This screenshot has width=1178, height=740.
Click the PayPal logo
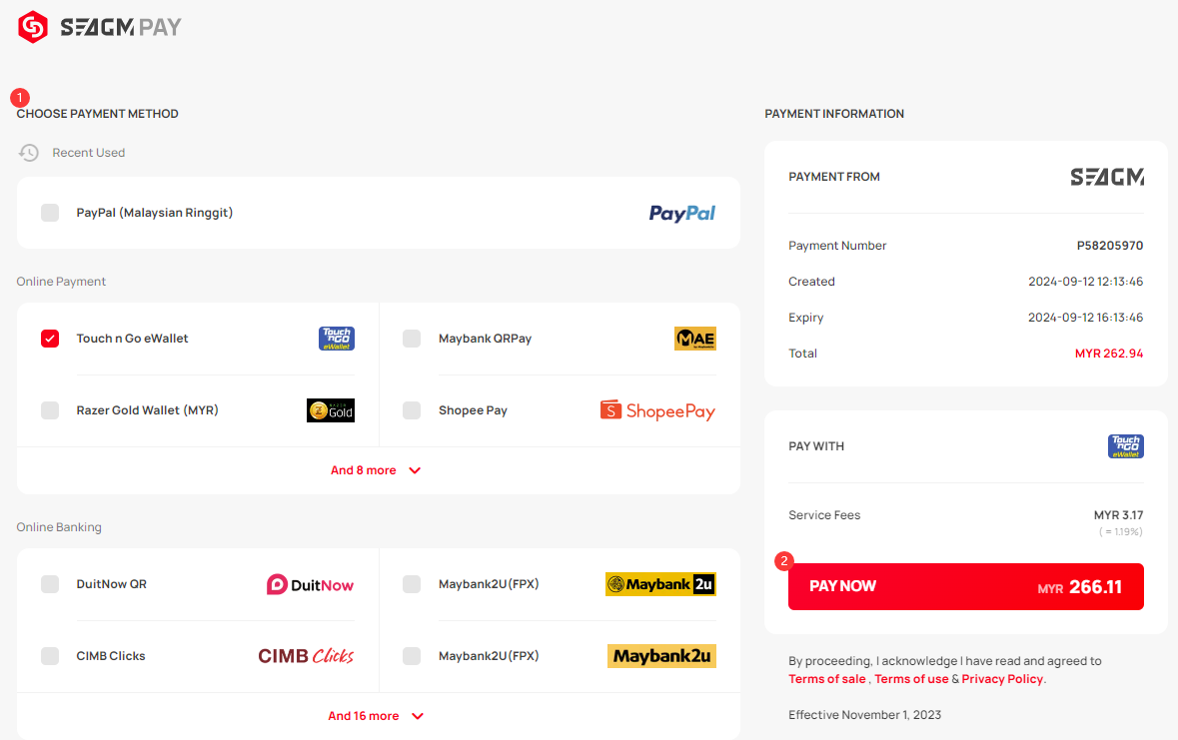(x=682, y=214)
